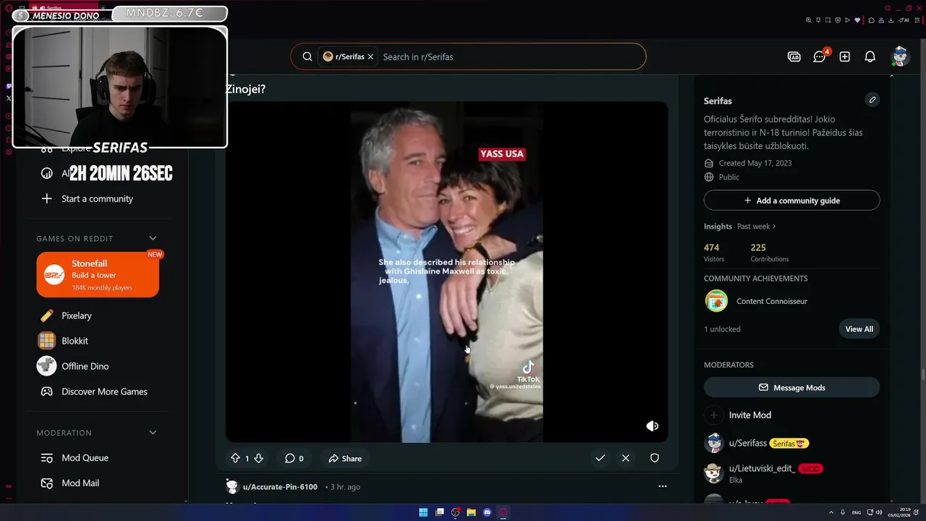Open Opera easy setup sliders icon

(917, 20)
